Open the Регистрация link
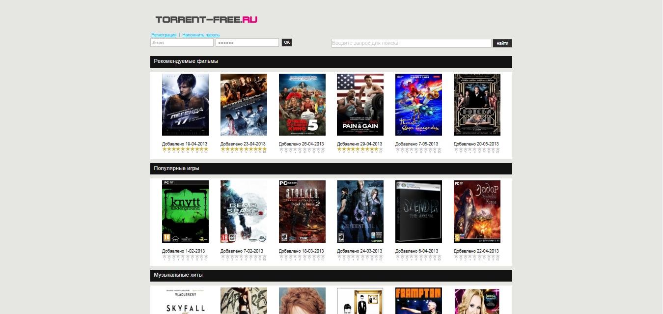This screenshot has width=663, height=314. click(x=164, y=35)
